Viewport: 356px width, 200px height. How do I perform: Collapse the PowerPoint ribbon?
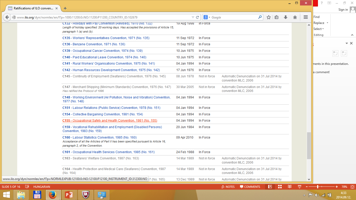pyautogui.click(x=352, y=35)
